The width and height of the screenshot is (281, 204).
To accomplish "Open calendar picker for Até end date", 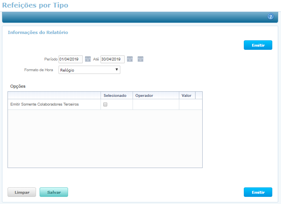I will click(x=130, y=59).
